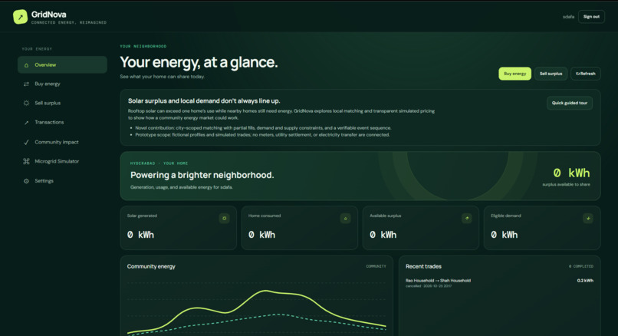Image resolution: width=618 pixels, height=336 pixels.
Task: Click the COMMUNITY label on chart card
Action: (x=376, y=267)
